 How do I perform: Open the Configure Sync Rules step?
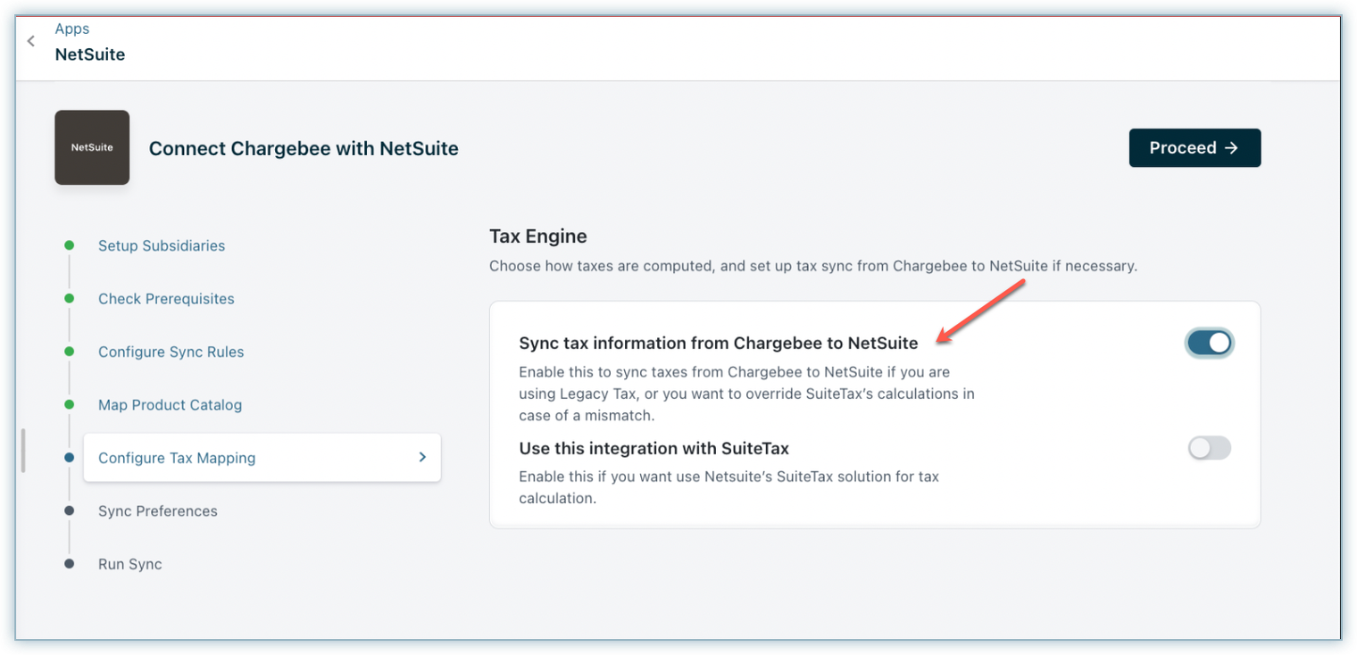coord(171,352)
